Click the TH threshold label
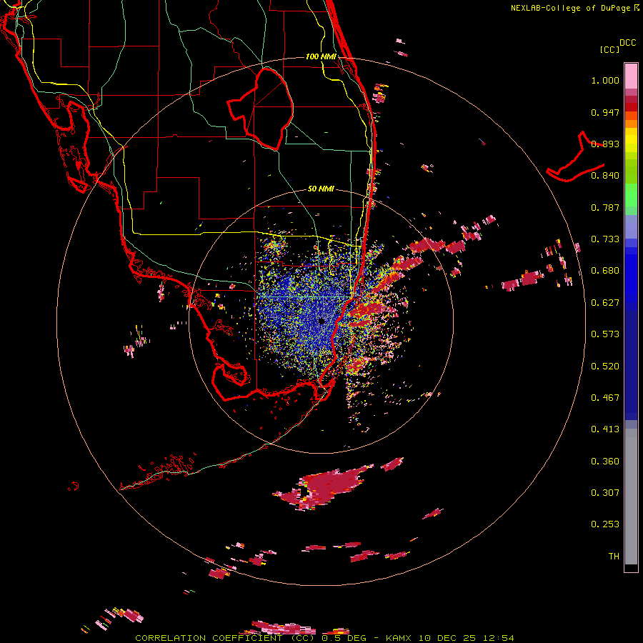This screenshot has width=643, height=643. [x=614, y=557]
